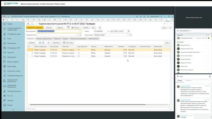Open the Компенсации sidebar section
The image size is (212, 119).
(12, 66)
